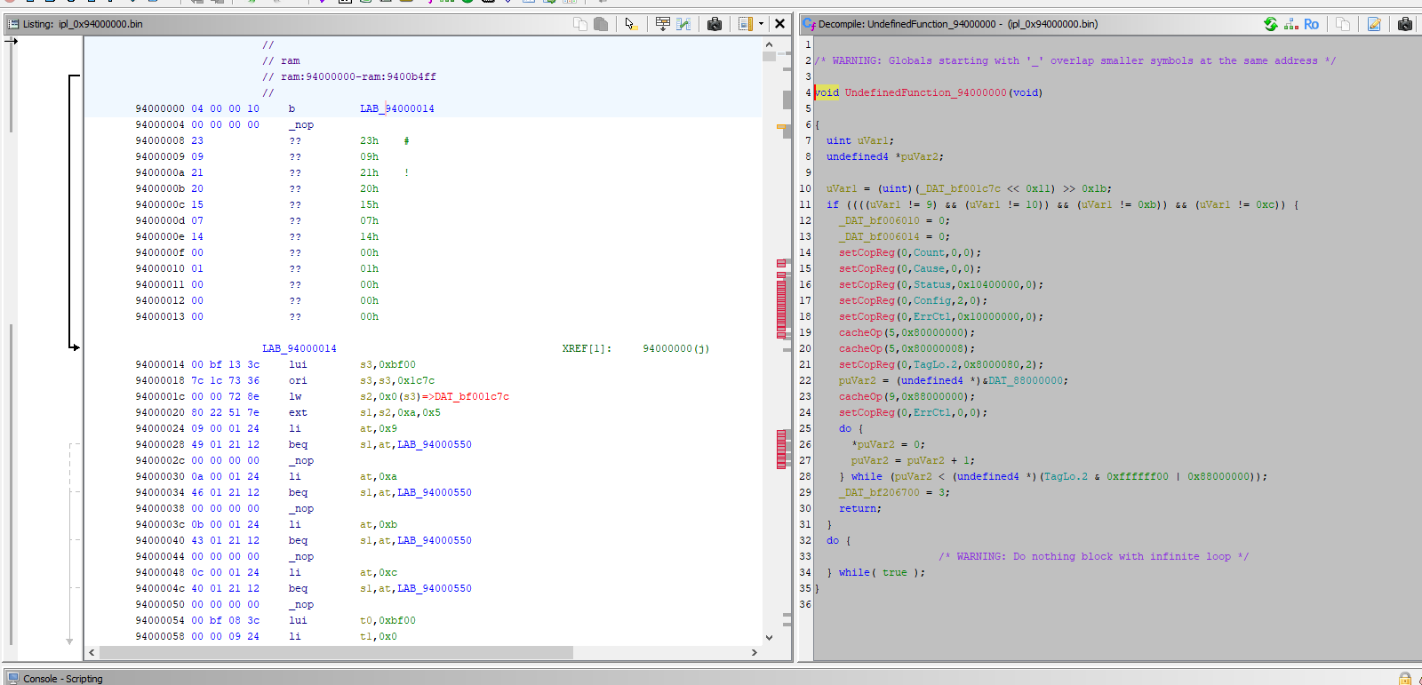Click the LAB_94000014 label line in Listing
This screenshot has width=1422, height=685.
click(x=300, y=348)
